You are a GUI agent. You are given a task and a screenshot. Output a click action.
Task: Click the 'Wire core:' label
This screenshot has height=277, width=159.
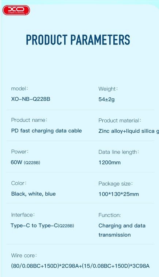tap(24, 255)
